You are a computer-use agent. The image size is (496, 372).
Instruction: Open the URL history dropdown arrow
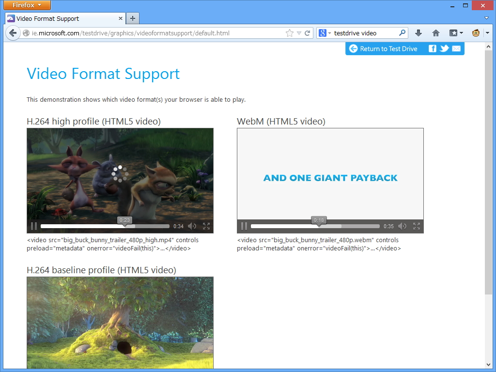tap(299, 33)
